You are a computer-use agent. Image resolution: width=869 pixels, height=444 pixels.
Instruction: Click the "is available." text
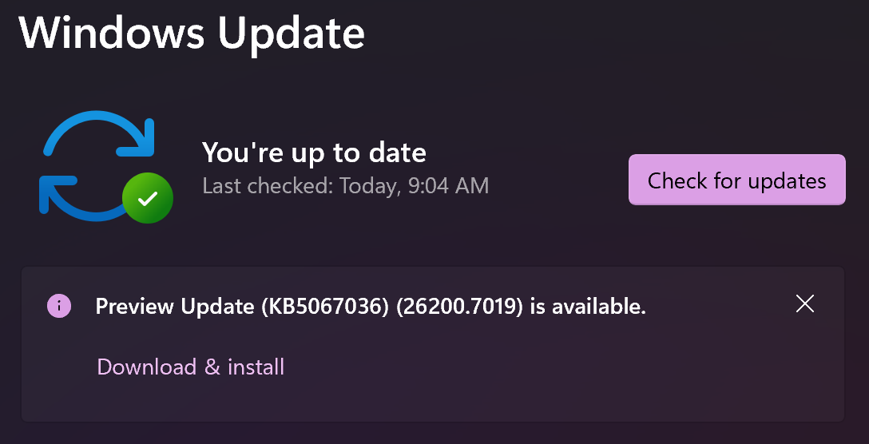(x=588, y=306)
